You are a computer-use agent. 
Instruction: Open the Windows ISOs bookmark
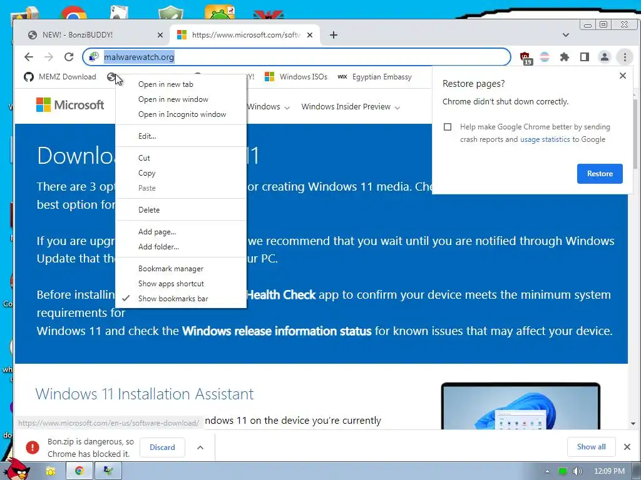point(296,77)
